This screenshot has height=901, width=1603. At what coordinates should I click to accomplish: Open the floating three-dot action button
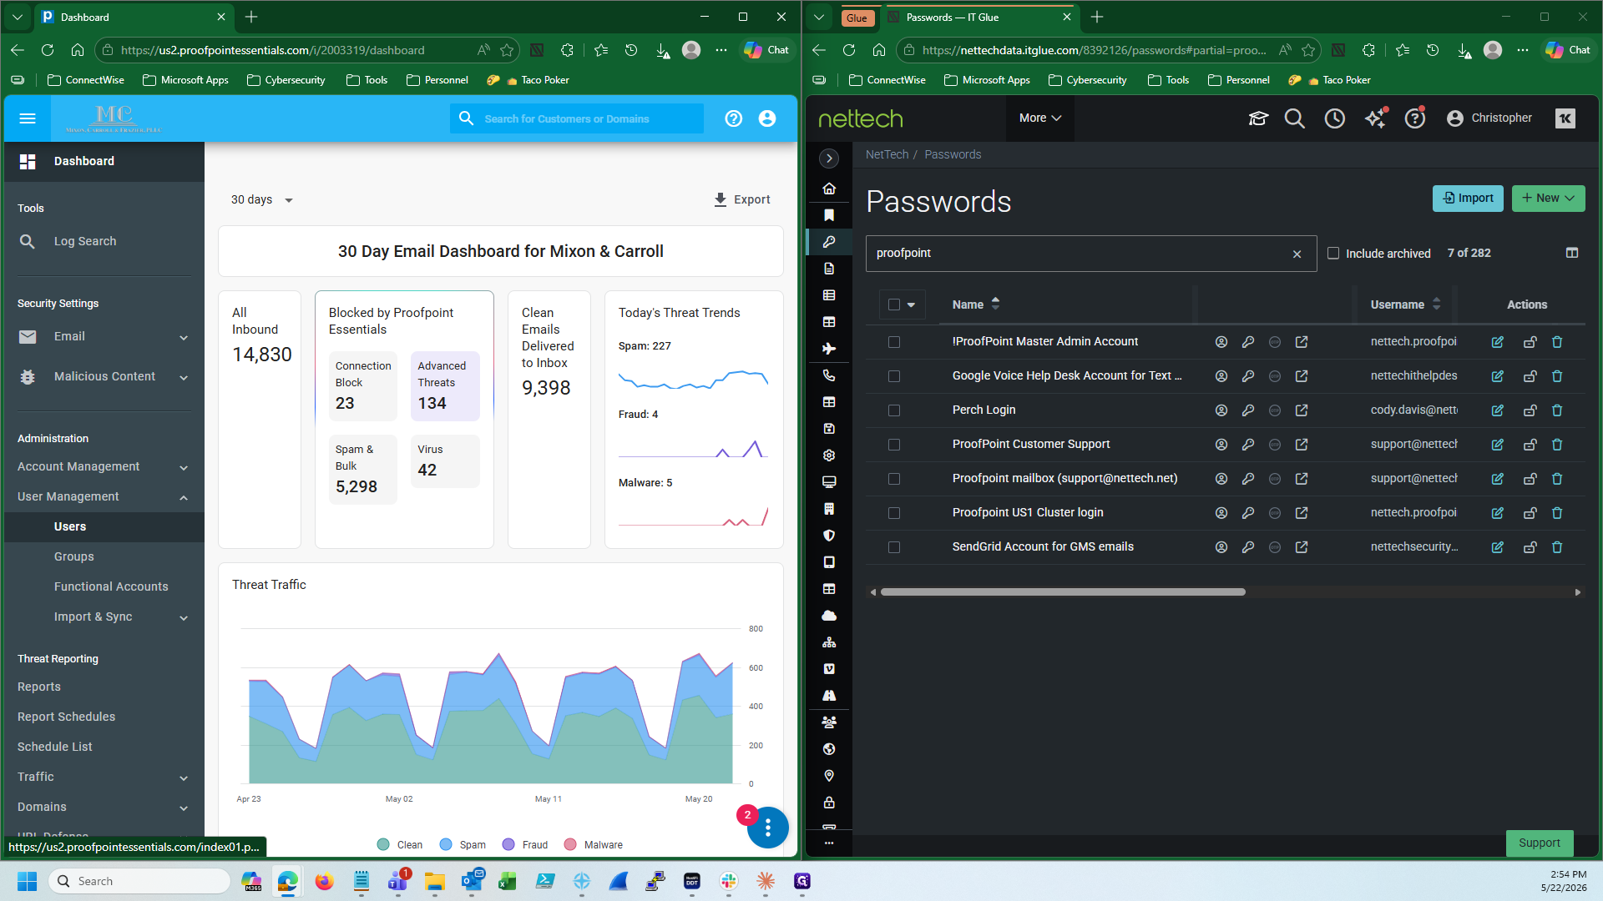click(x=768, y=828)
